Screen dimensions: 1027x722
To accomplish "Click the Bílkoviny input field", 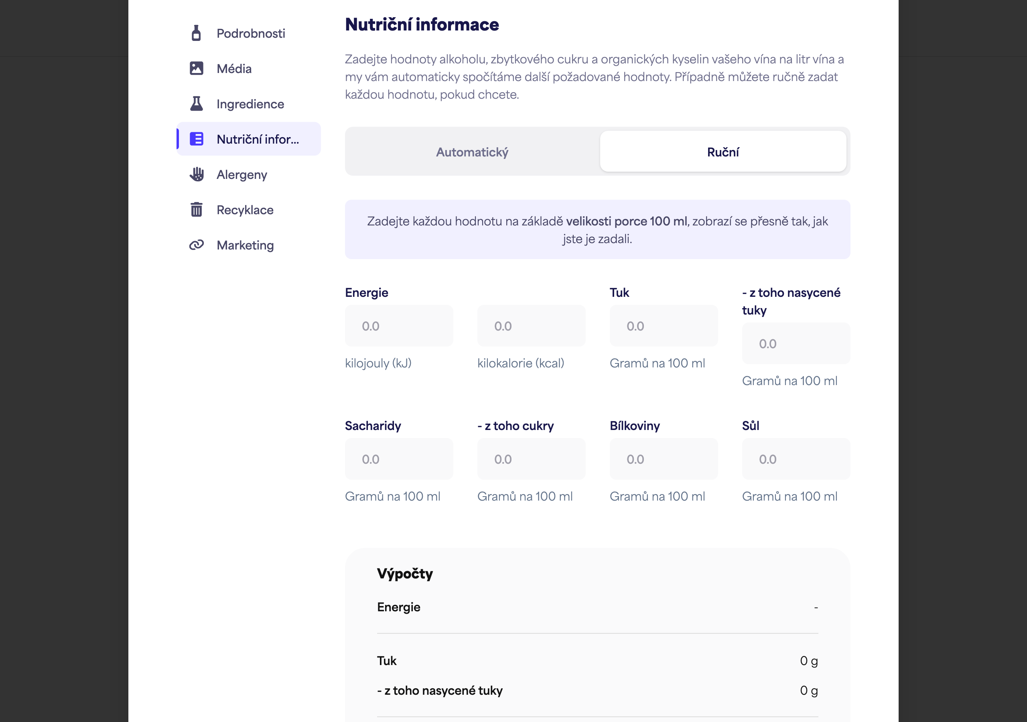I will pos(664,459).
